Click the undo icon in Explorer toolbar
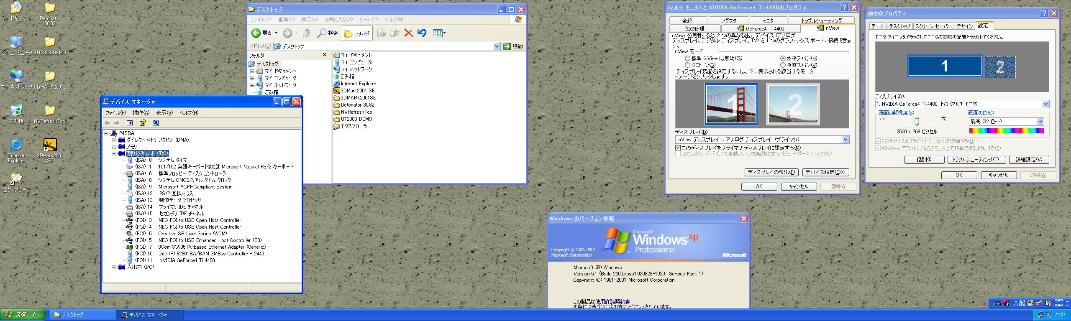Screen dimensions: 1071x321 pyautogui.click(x=422, y=33)
